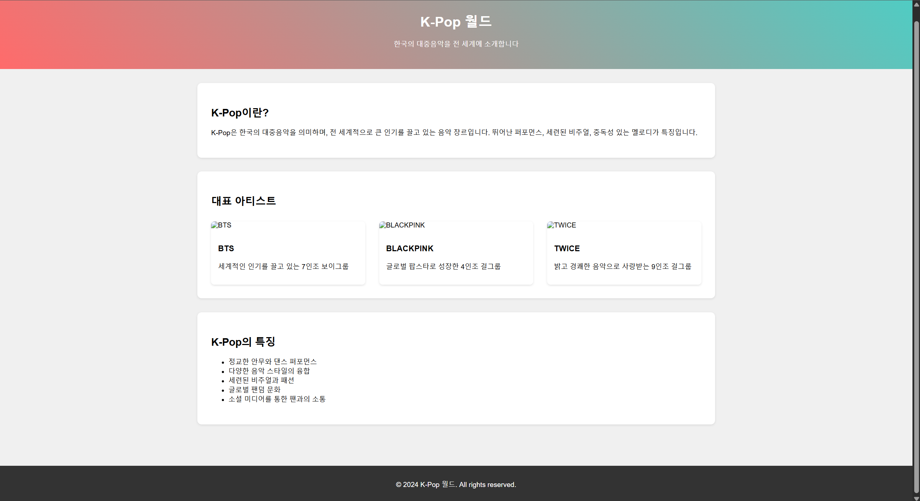Click the broken BLACKPINK image icon
920x501 pixels.
[x=383, y=225]
